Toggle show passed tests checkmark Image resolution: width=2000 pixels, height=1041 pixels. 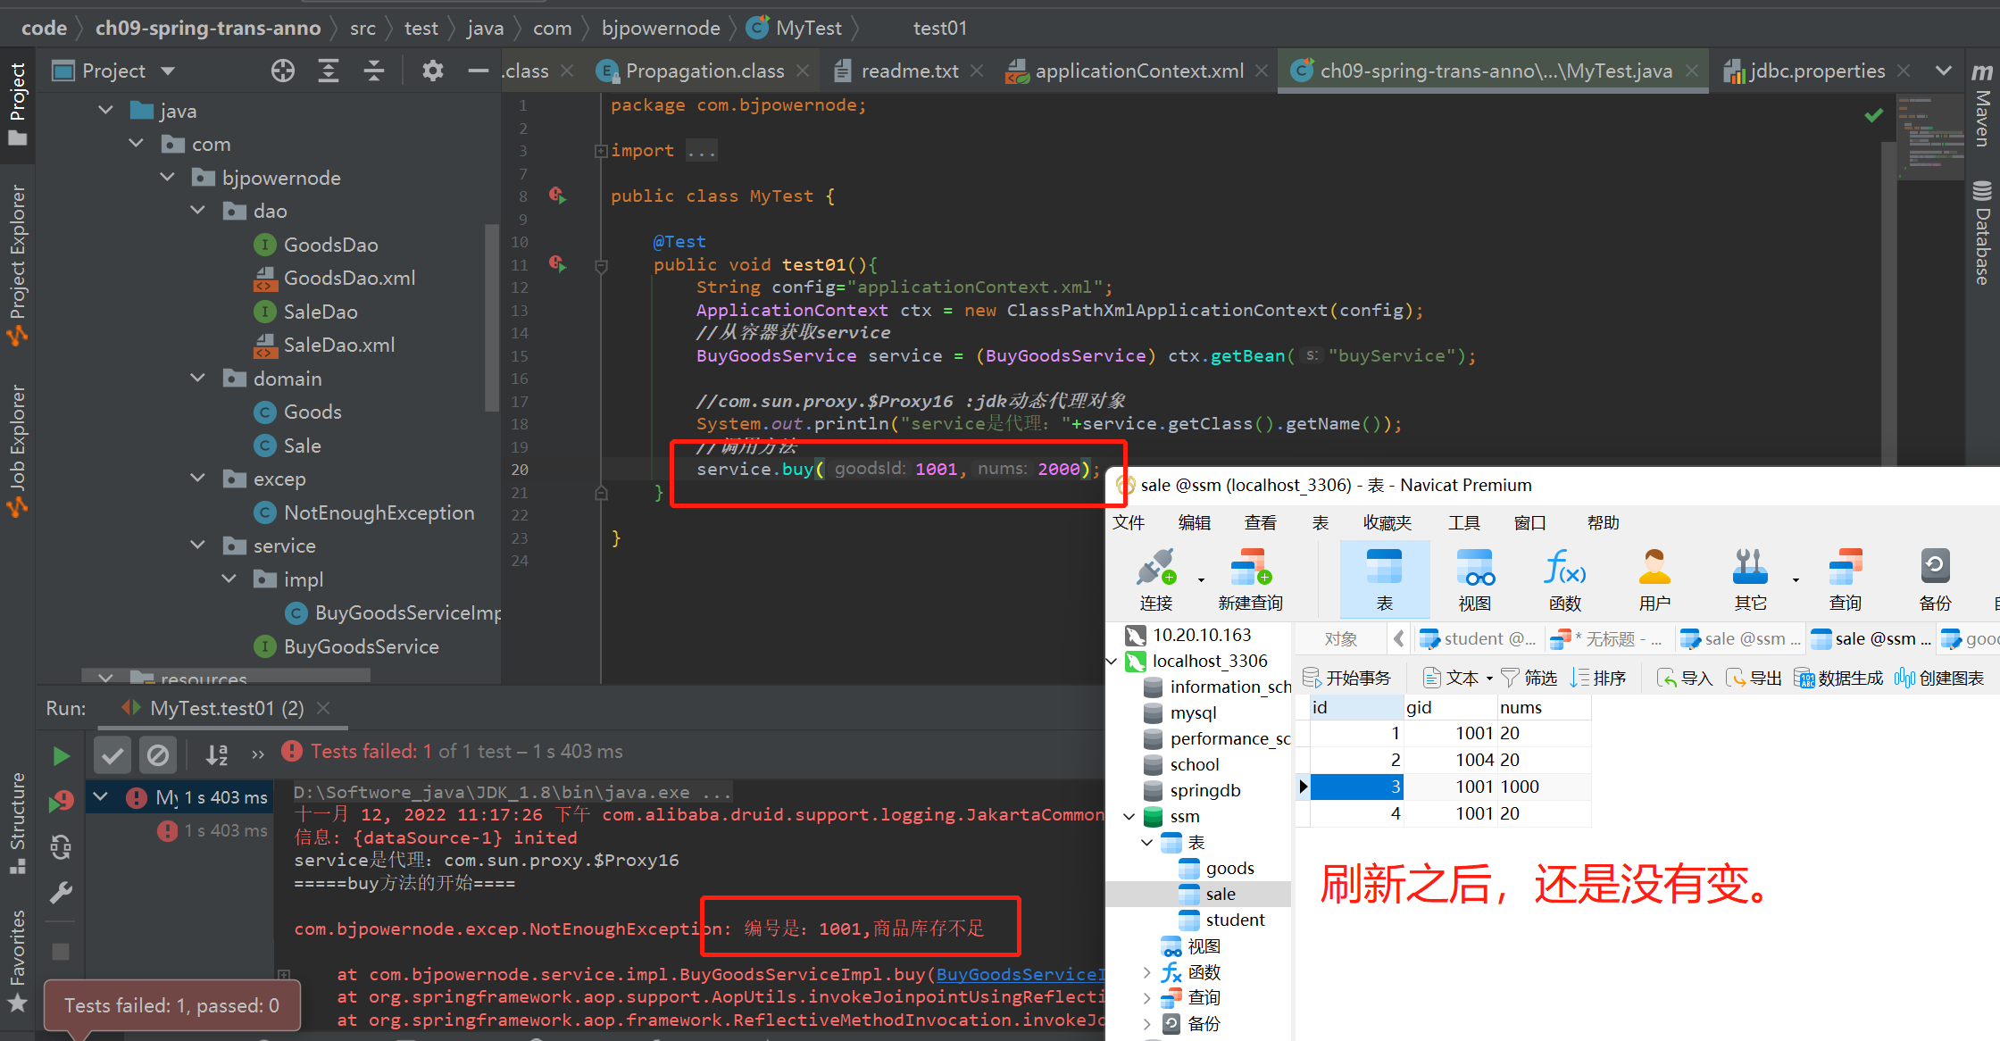112,756
